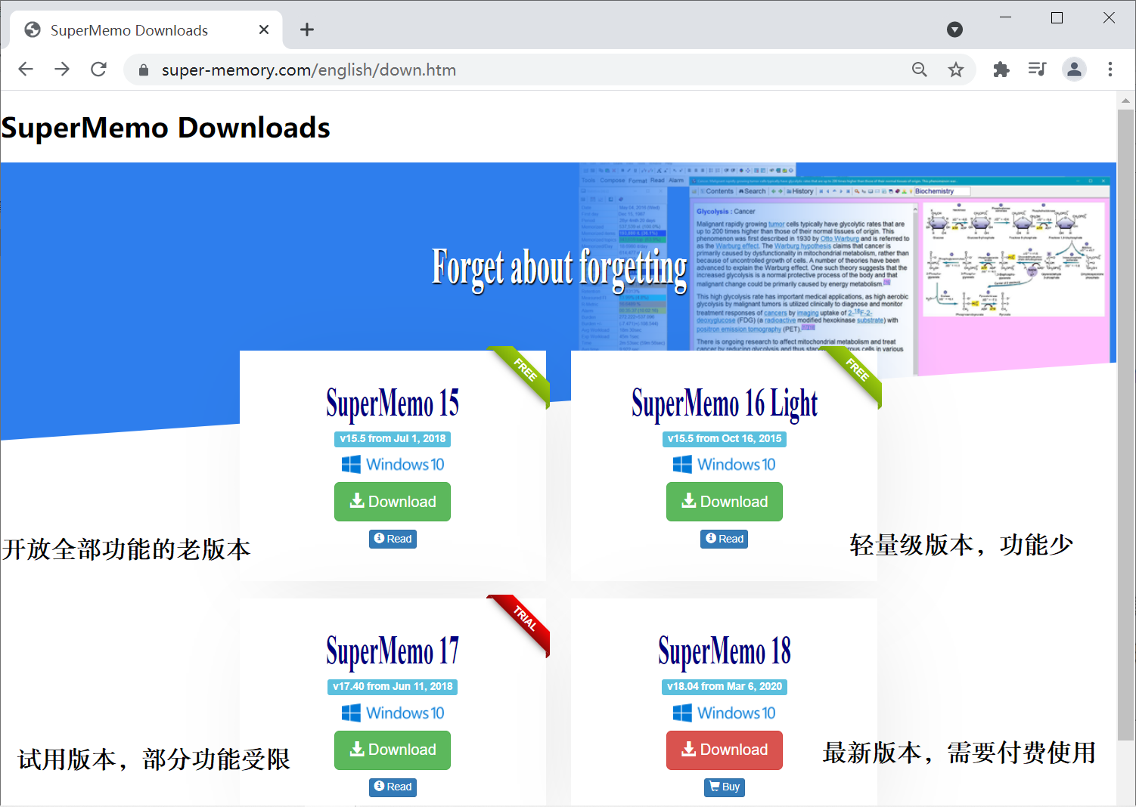
Task: Select the SuperMemo Downloads tab
Action: click(146, 30)
